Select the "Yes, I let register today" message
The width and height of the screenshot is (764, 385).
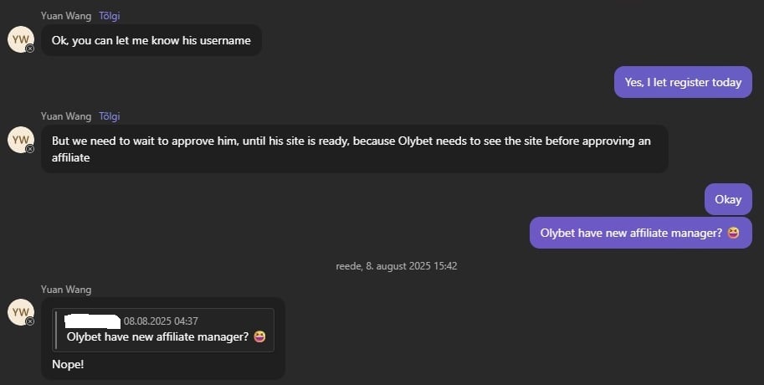point(683,82)
